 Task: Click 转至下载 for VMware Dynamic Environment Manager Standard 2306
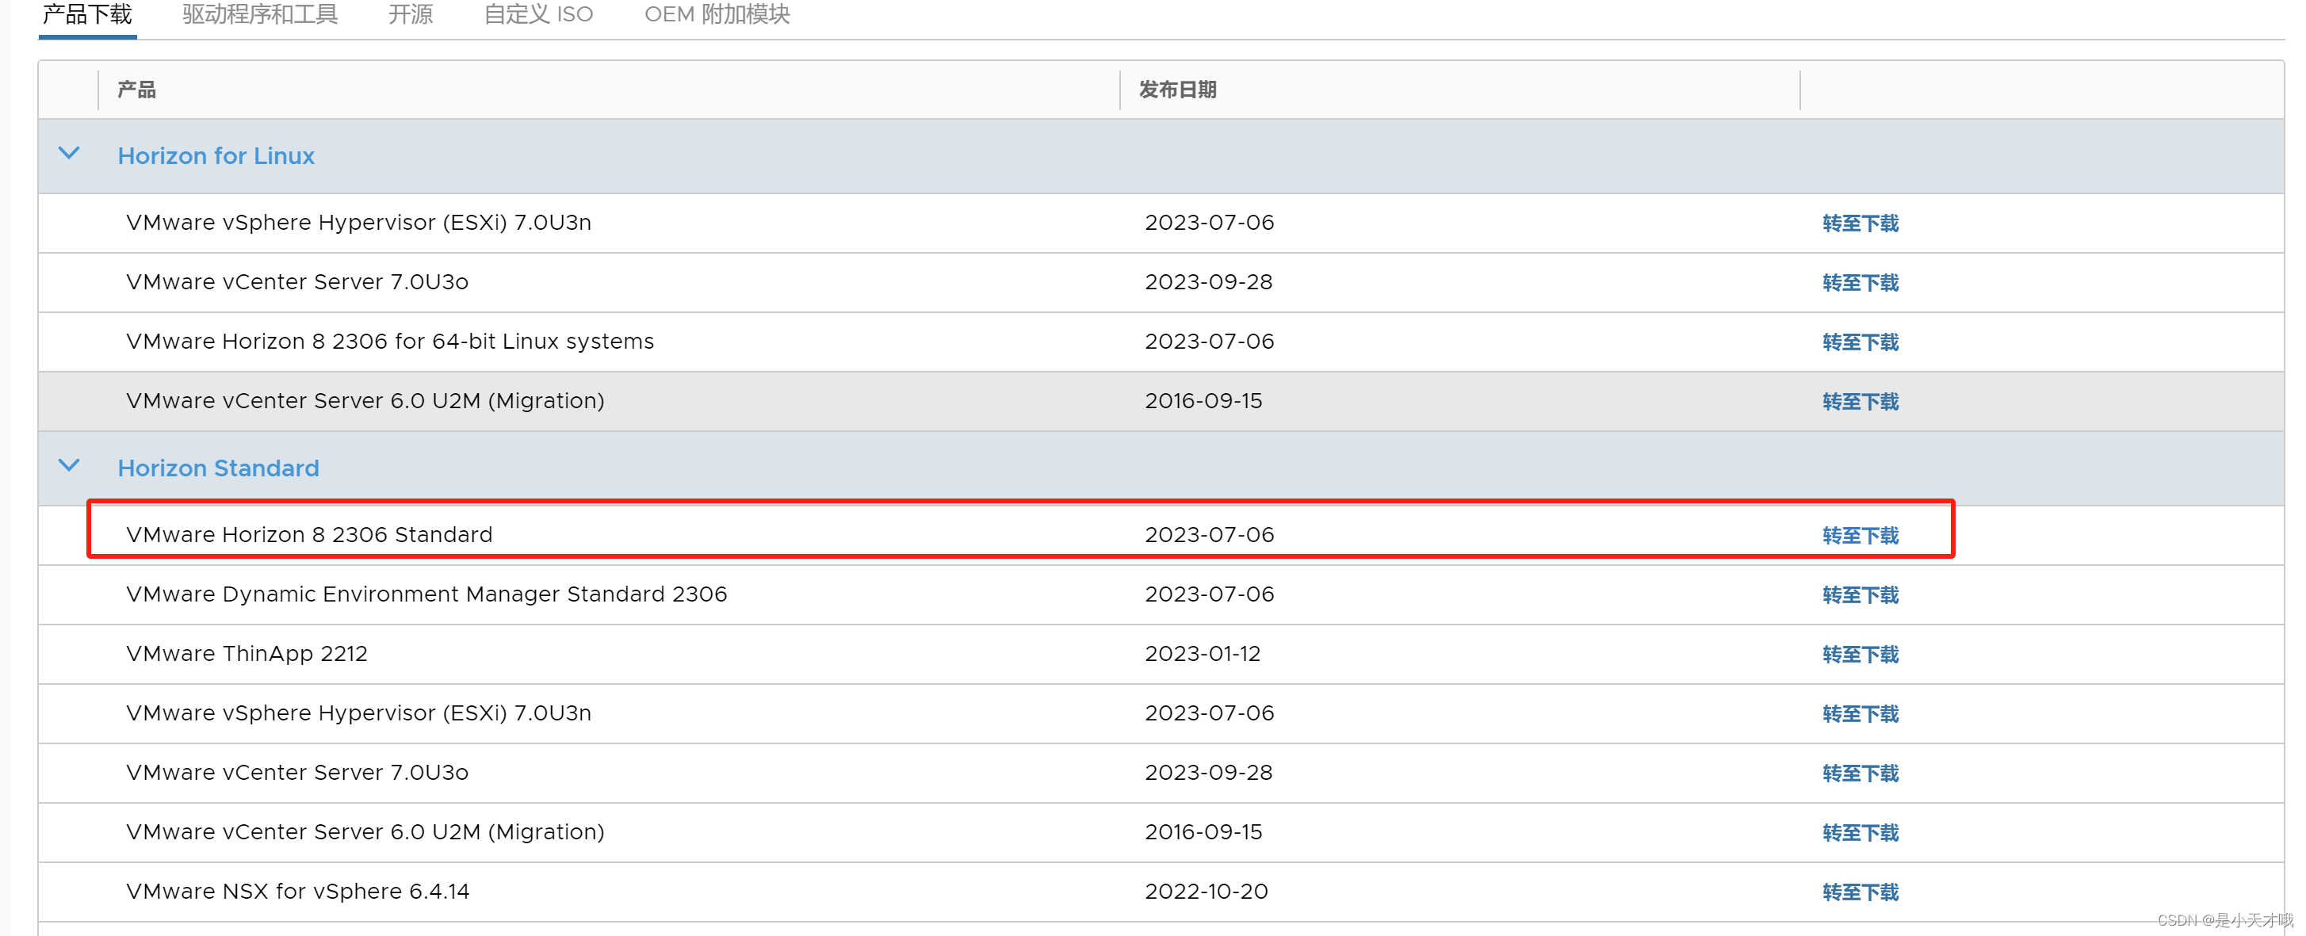1860,594
